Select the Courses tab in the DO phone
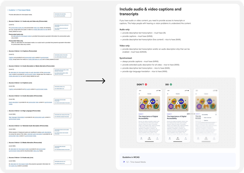 click(x=177, y=138)
